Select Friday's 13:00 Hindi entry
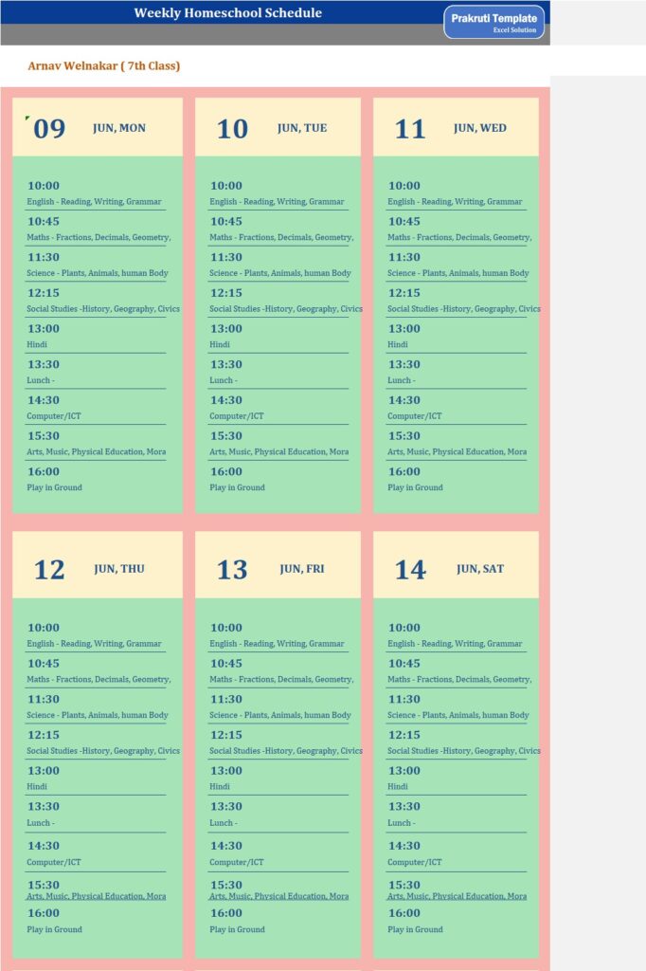Image resolution: width=646 pixels, height=971 pixels. [220, 787]
